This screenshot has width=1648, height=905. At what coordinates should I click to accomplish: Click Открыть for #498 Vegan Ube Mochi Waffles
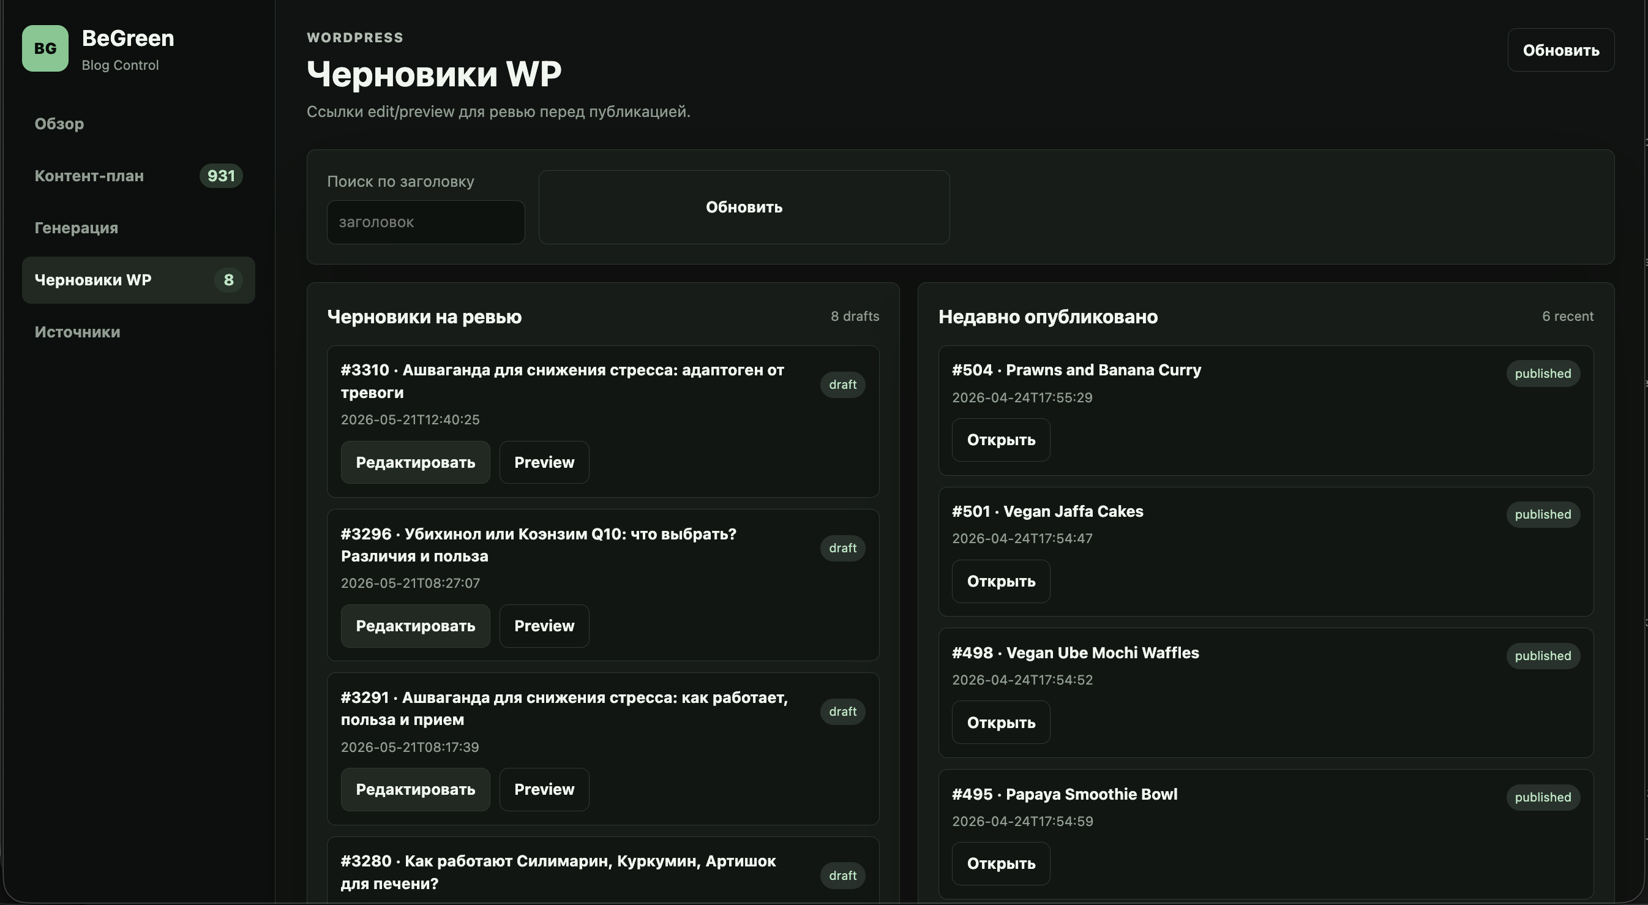[1000, 722]
